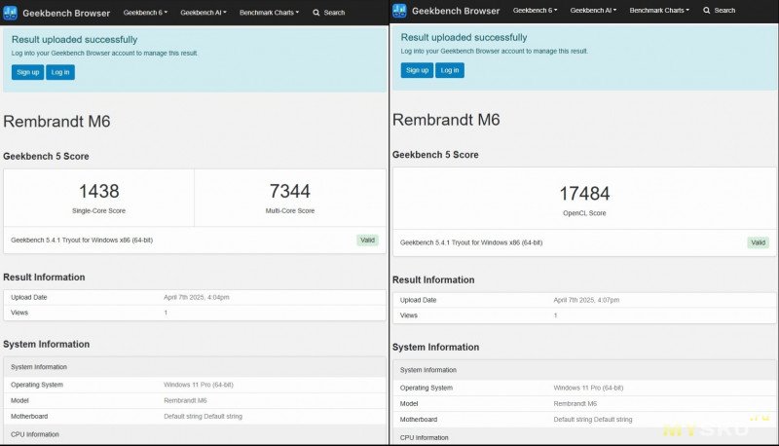Click Geekbench logo icon in right page
Viewport: 779px width, 446px height.
pos(400,11)
